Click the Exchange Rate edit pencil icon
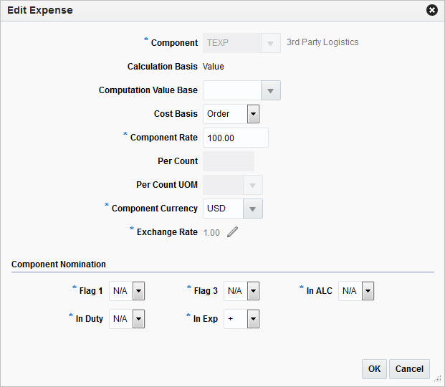This screenshot has width=445, height=387. point(231,232)
